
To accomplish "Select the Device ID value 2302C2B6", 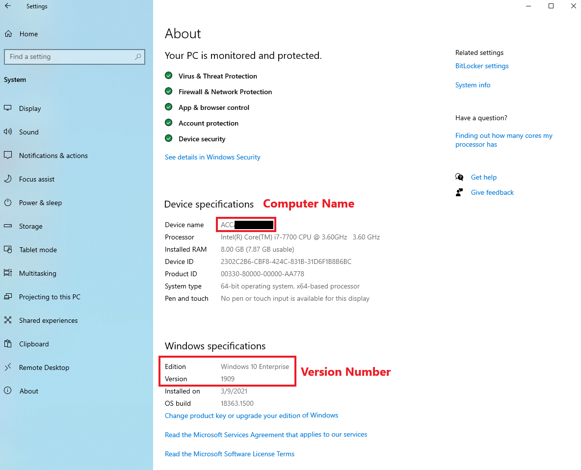I will 286,261.
